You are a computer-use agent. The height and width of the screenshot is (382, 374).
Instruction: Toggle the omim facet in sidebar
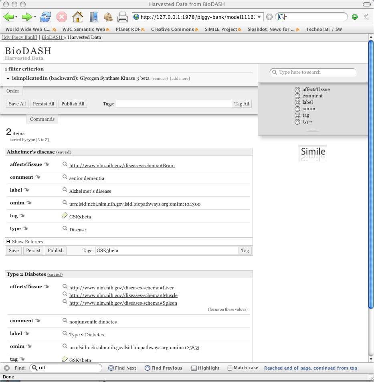pyautogui.click(x=297, y=109)
